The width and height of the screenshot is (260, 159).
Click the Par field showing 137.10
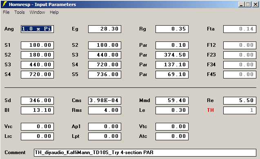pos(172,65)
